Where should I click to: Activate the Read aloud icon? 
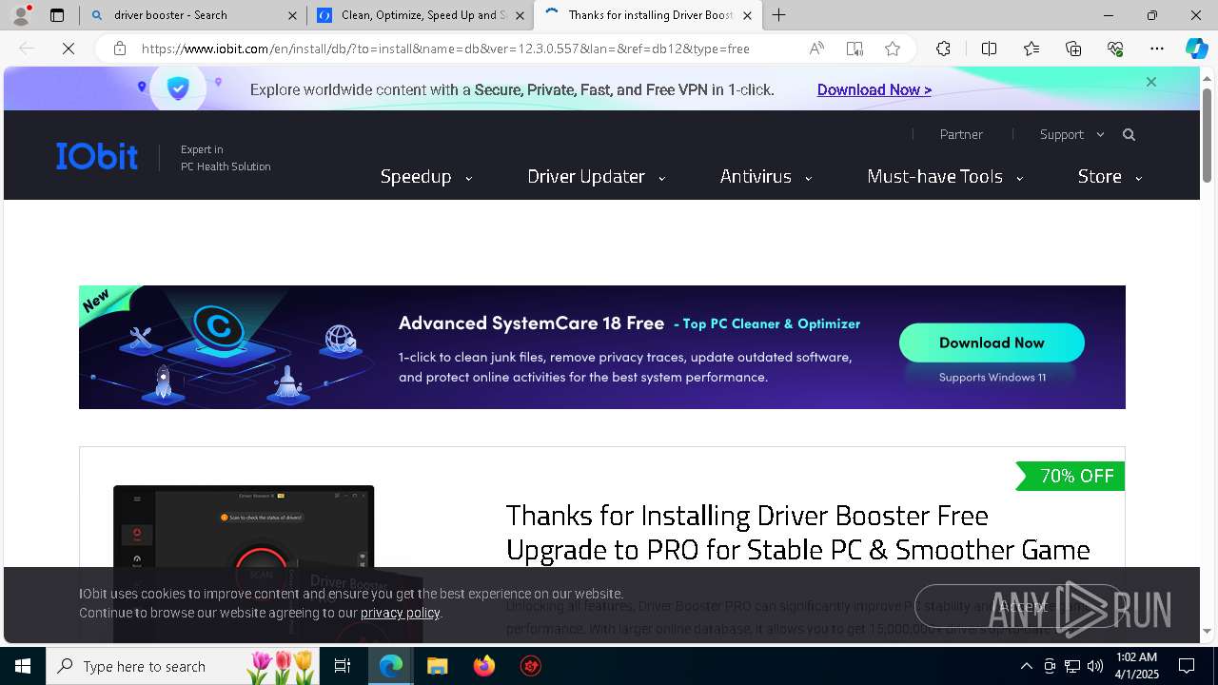point(816,49)
